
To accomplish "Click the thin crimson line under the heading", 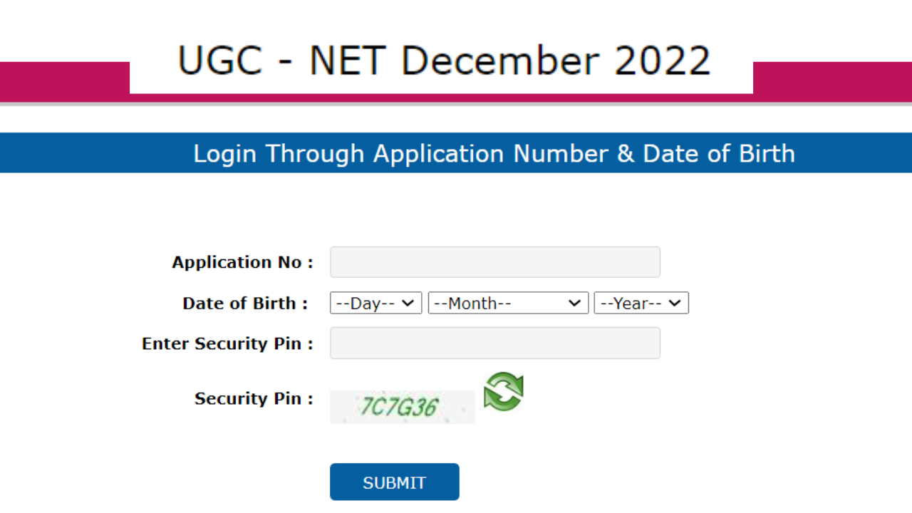I will [x=441, y=98].
